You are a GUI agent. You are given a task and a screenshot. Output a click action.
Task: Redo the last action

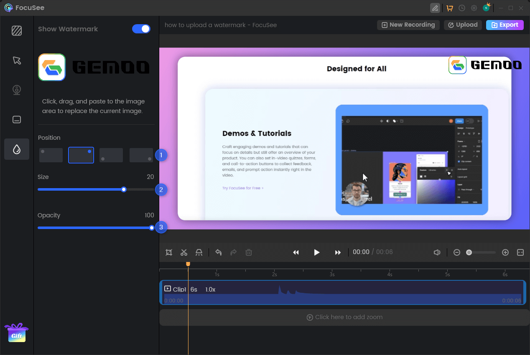pos(234,252)
